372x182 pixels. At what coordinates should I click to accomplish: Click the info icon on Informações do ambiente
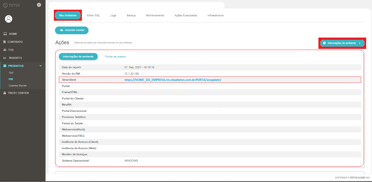(x=325, y=43)
